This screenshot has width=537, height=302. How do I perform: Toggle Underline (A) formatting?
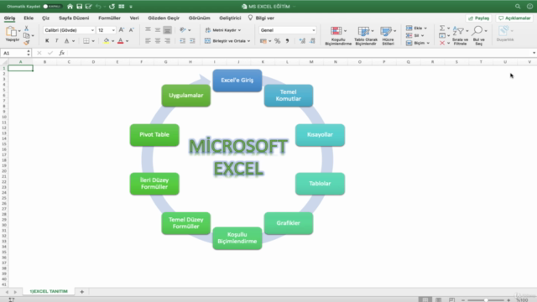click(67, 41)
